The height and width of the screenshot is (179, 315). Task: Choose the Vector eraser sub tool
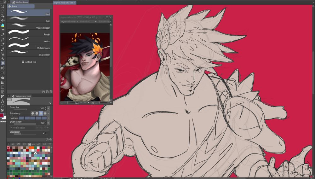pyautogui.click(x=29, y=40)
